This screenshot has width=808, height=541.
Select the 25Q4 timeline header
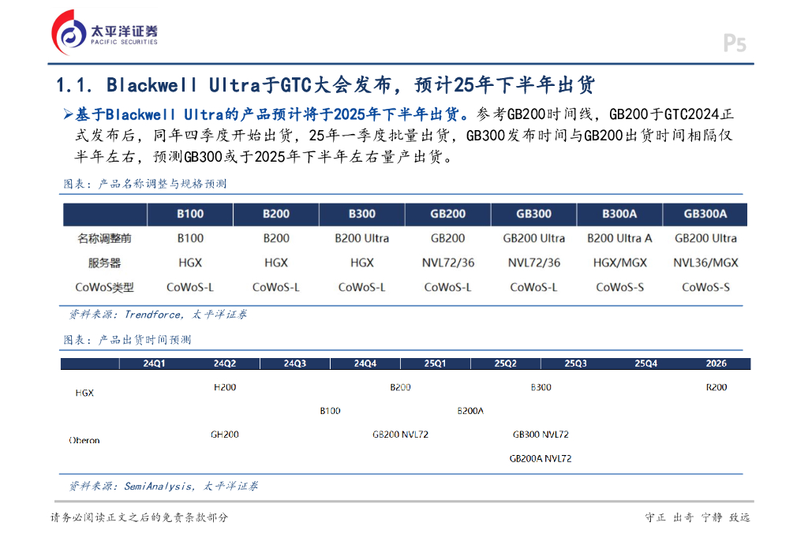tap(645, 364)
